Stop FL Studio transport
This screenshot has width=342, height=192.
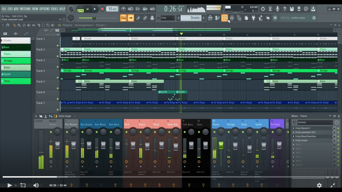[x=95, y=9]
